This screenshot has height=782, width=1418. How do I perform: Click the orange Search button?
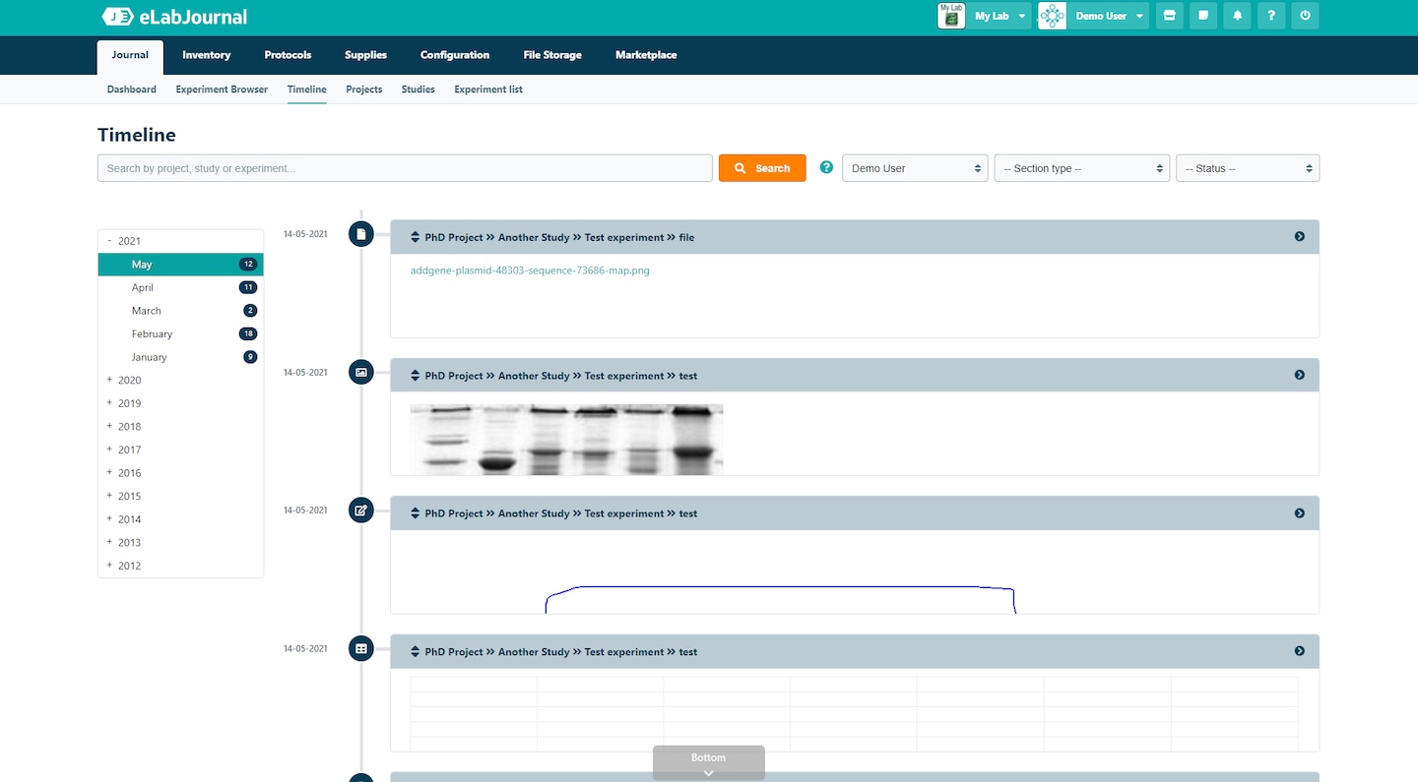pyautogui.click(x=762, y=168)
